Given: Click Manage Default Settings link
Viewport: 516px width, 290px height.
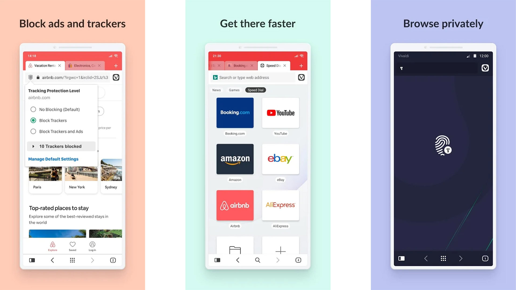Looking at the screenshot, I should 53,159.
